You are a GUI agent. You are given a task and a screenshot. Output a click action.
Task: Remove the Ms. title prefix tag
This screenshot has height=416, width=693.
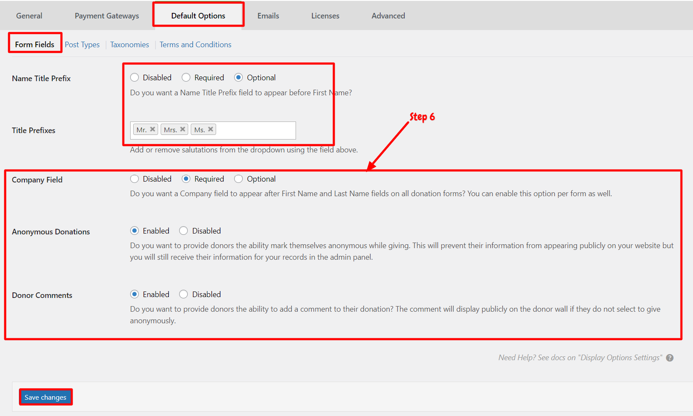point(211,129)
